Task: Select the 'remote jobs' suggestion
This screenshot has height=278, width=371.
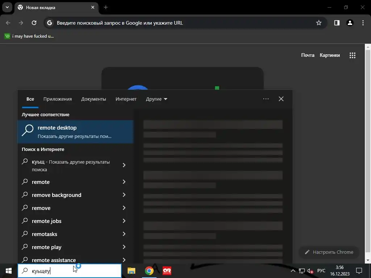Action: (x=71, y=221)
